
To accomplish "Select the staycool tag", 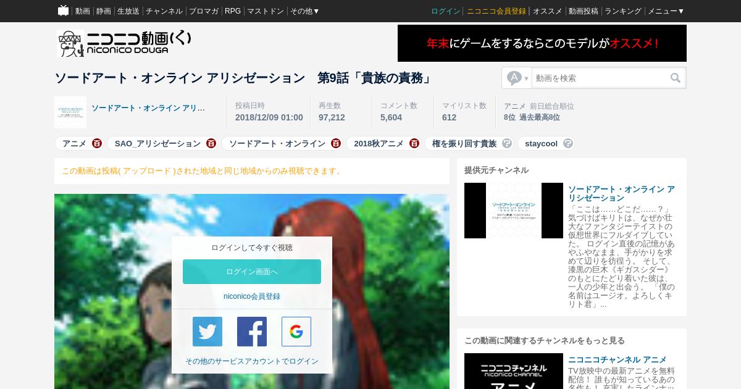I will coord(541,143).
